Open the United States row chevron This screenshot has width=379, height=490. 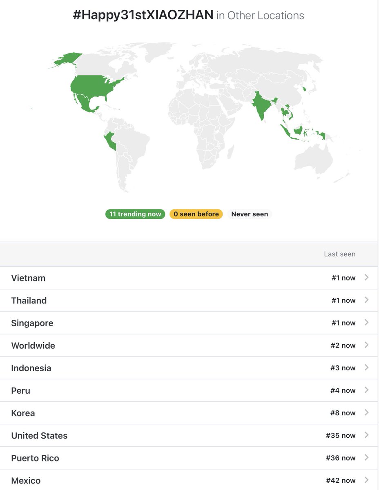click(x=366, y=435)
